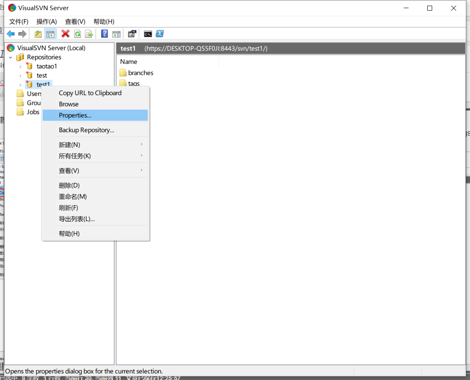Choose 重命名(M) from context menu
Screen dimensions: 470x380
[95, 196]
